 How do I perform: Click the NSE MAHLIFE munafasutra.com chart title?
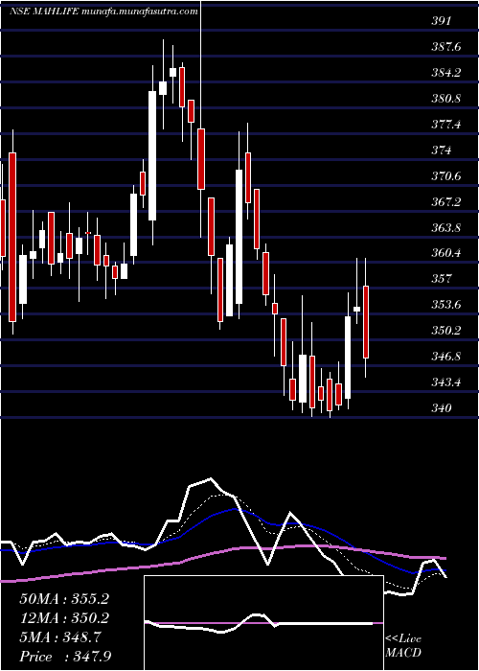click(103, 12)
